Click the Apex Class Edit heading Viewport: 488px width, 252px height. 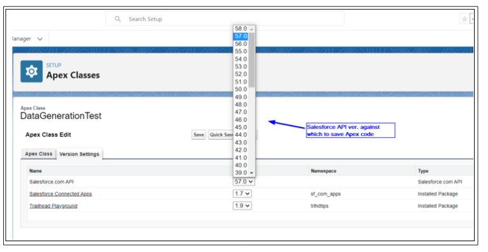click(x=48, y=135)
